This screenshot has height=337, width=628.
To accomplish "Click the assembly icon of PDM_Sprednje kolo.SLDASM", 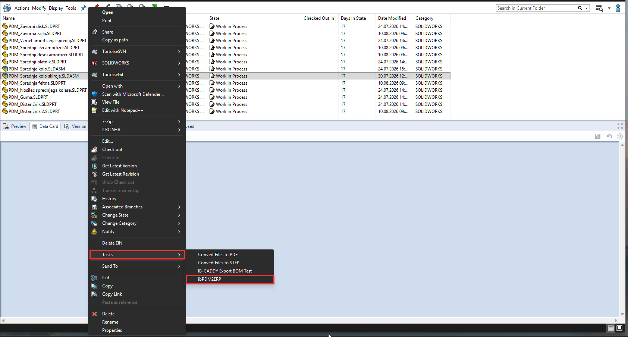I will tap(5, 69).
